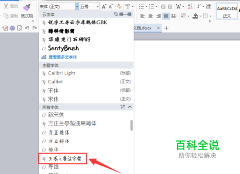
Task: Click the increase indent icon
Action: (170, 6)
